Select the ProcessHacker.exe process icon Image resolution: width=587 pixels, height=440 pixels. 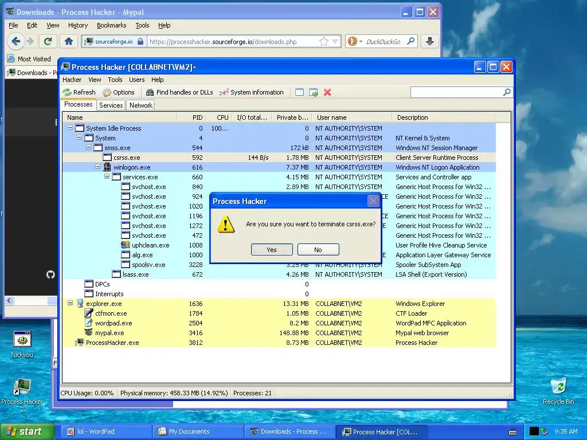[x=80, y=343]
